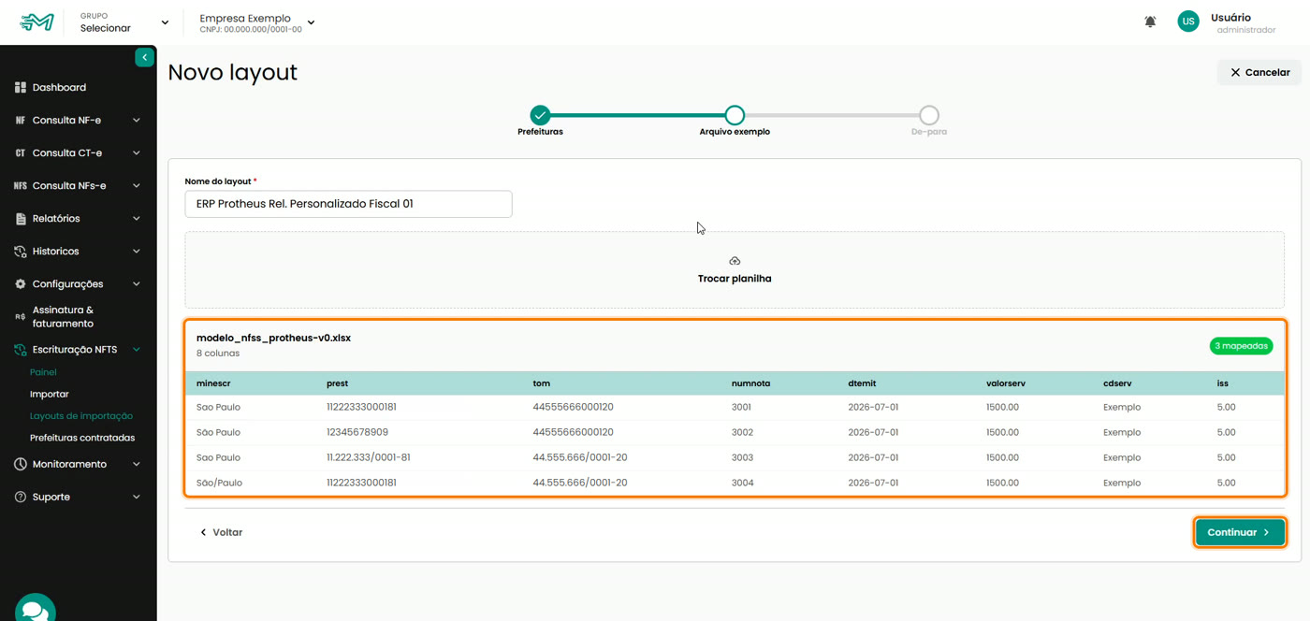The image size is (1310, 621).
Task: Click the Arquivo exemplo step circle
Action: pyautogui.click(x=735, y=115)
